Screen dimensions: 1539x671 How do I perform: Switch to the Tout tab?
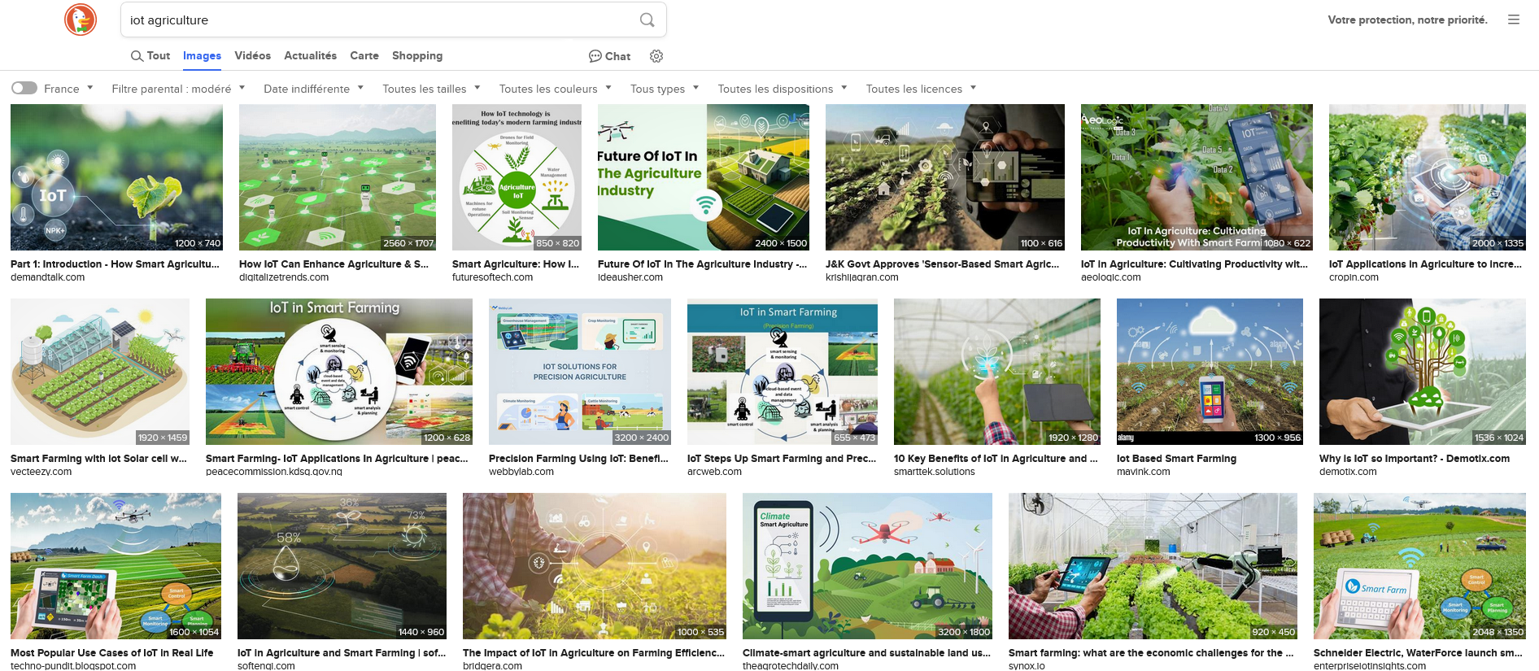pos(150,56)
